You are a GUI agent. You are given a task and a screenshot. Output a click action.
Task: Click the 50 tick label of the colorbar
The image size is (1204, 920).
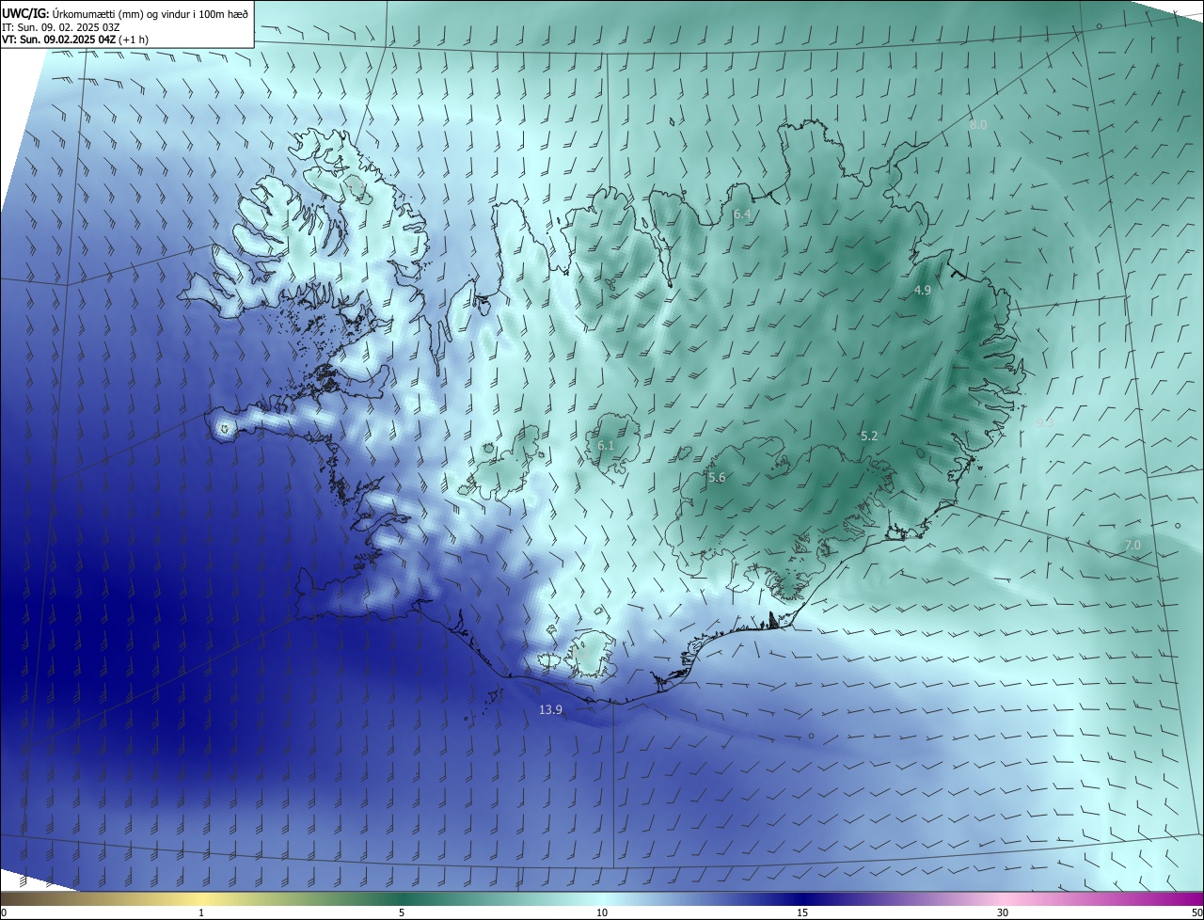click(x=1196, y=912)
